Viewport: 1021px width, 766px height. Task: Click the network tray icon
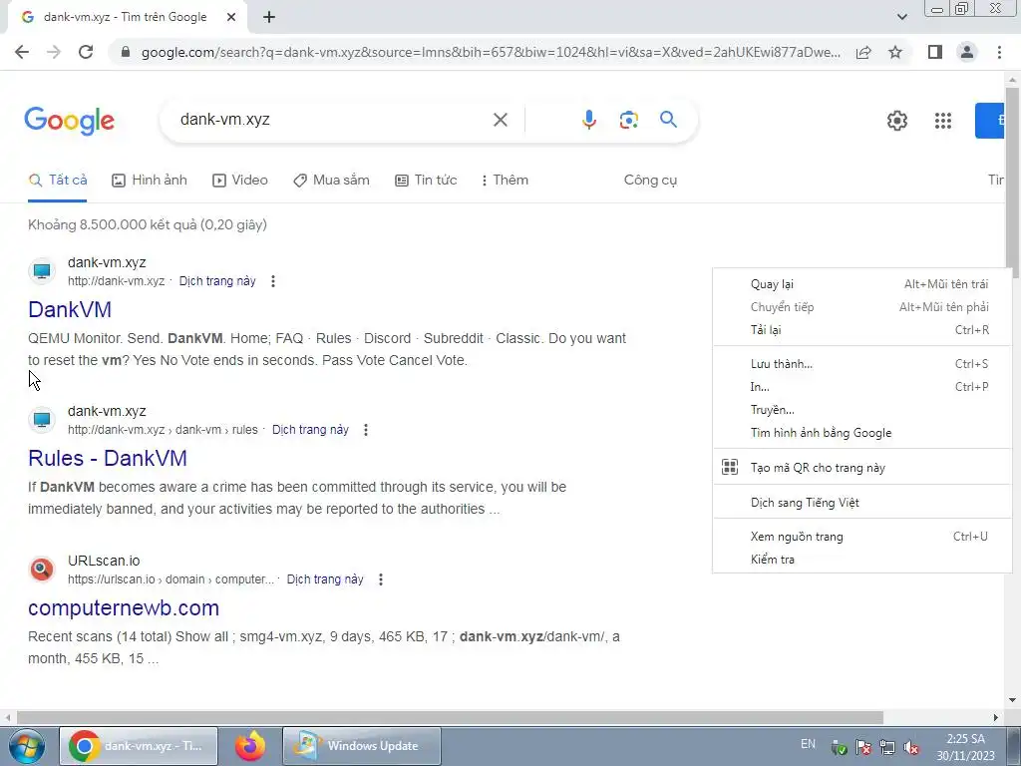pyautogui.click(x=886, y=748)
